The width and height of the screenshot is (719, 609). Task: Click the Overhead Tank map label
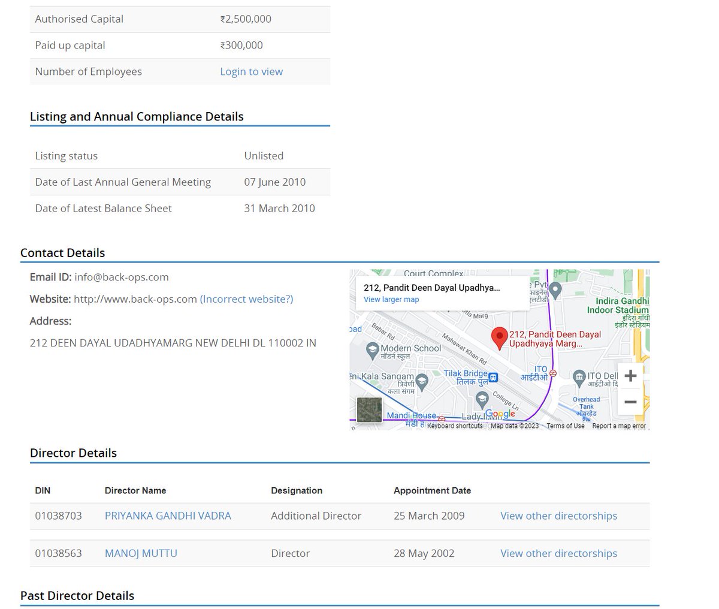[586, 403]
